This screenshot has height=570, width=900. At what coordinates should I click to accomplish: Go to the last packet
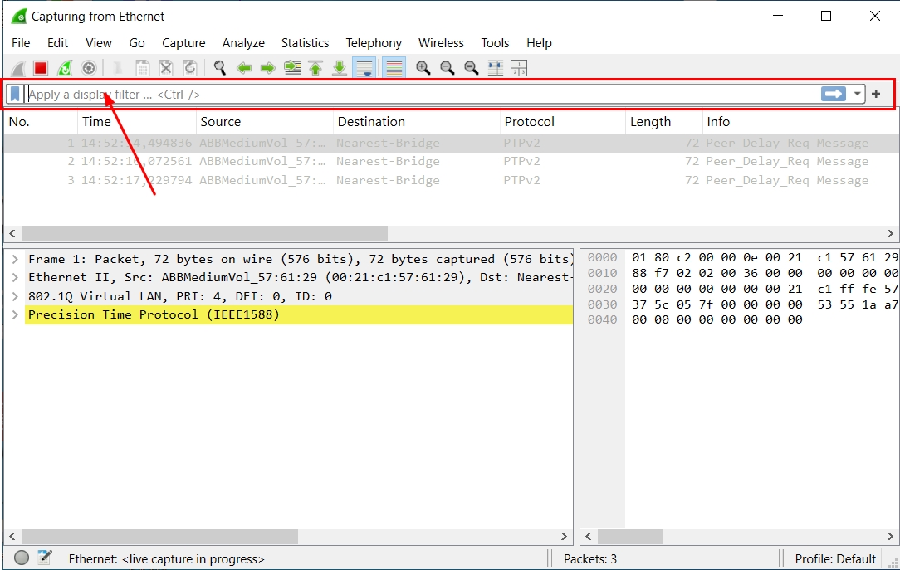[340, 67]
